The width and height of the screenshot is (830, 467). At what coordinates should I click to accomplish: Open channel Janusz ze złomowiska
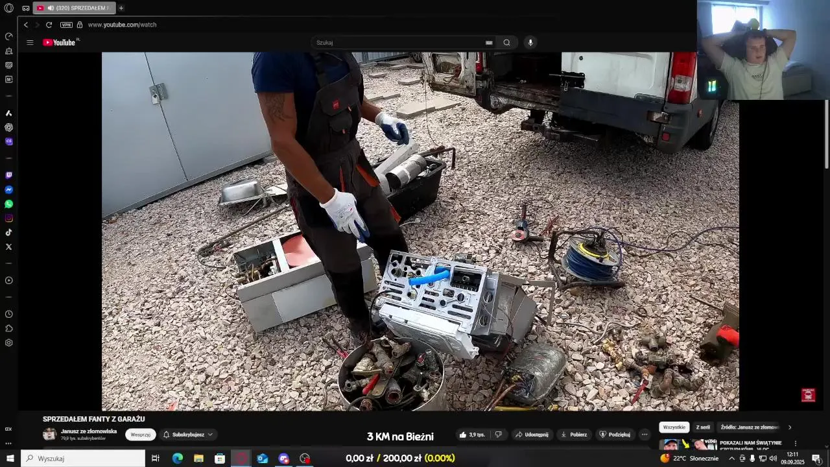click(89, 431)
